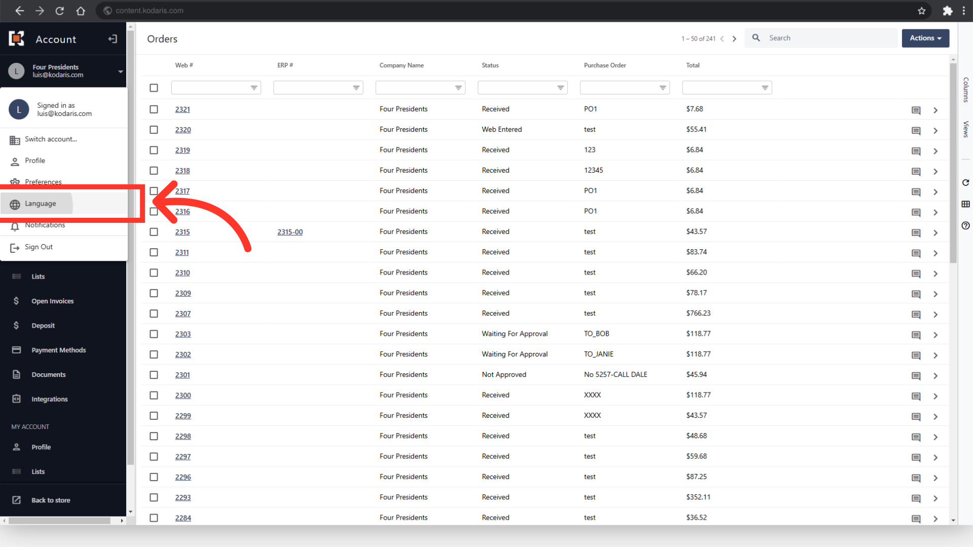Open the Actions dropdown button
Image resolution: width=973 pixels, height=547 pixels.
coord(925,38)
